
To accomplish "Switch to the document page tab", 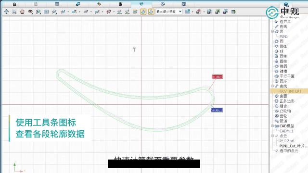I will 36,4.
